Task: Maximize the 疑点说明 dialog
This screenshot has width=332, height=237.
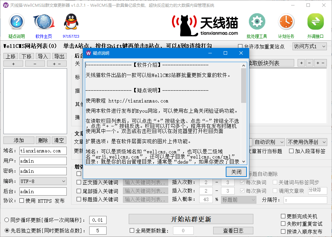Action: coord(225,53)
